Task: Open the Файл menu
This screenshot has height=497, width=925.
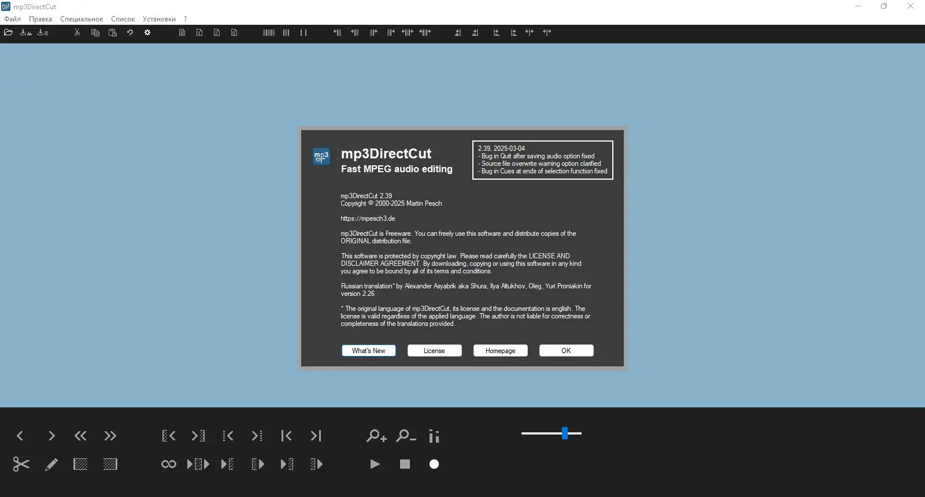Action: (13, 19)
